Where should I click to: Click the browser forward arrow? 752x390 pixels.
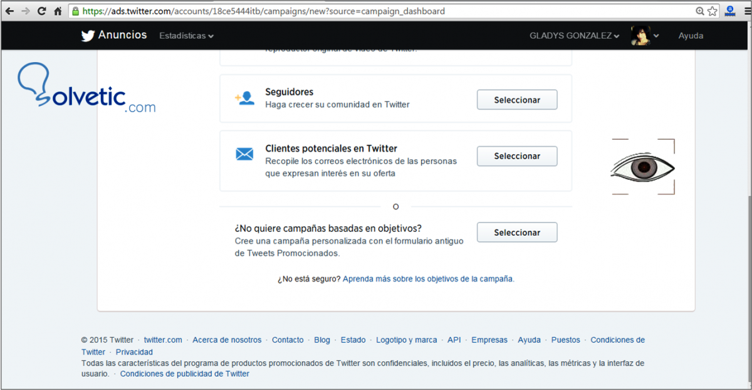click(26, 11)
